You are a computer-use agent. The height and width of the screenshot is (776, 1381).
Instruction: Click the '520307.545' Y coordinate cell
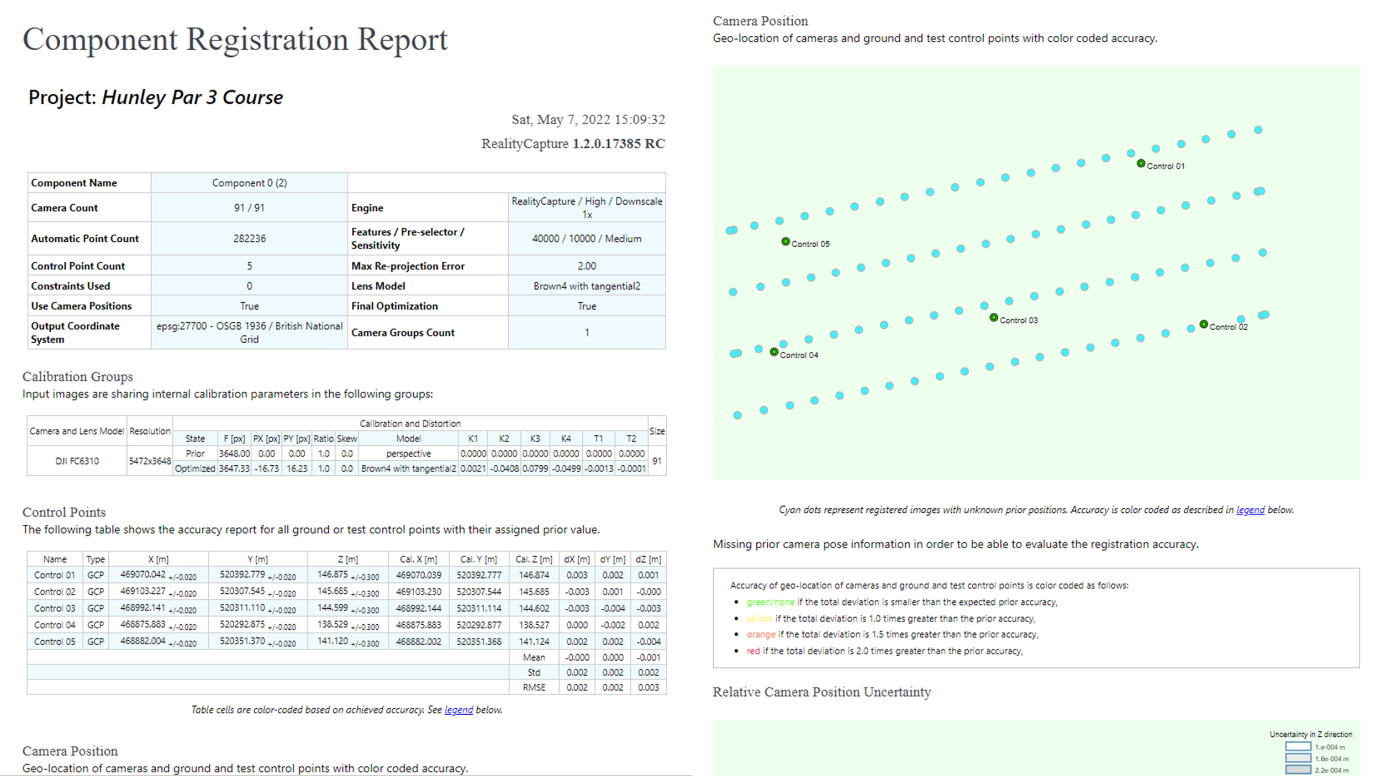(x=258, y=592)
